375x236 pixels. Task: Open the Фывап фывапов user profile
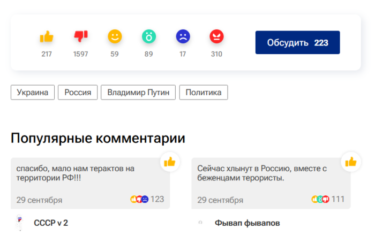click(x=247, y=223)
